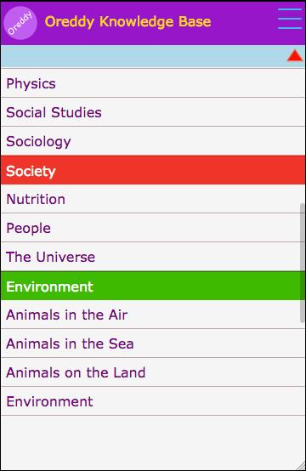This screenshot has height=471, width=306.
Task: Click the resize grip in bottom corner
Action: click(x=300, y=465)
